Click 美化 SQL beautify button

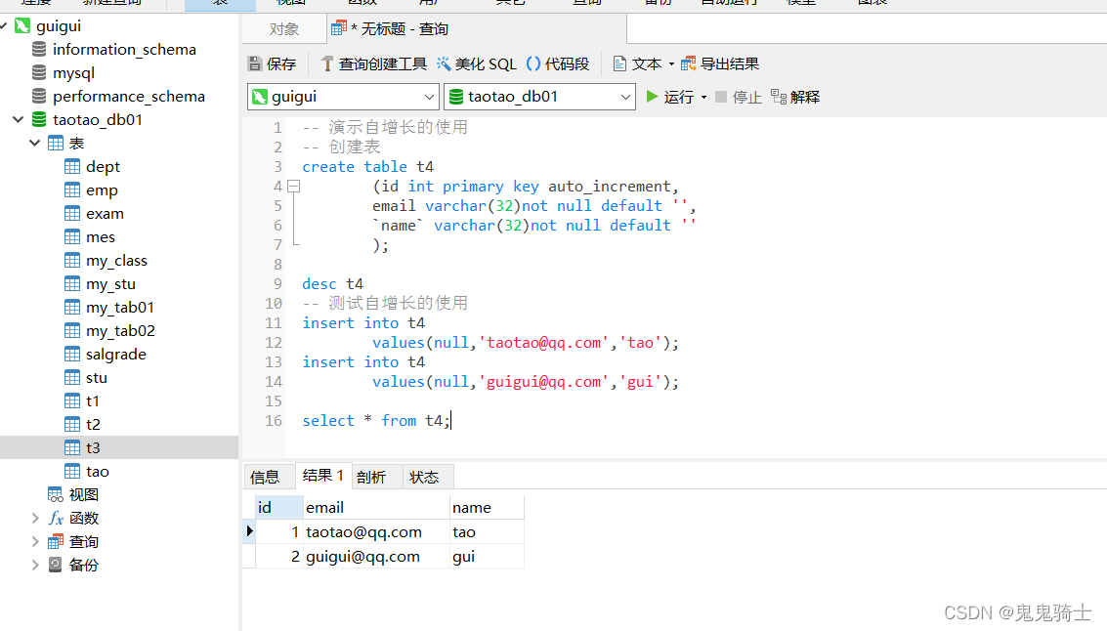point(477,64)
